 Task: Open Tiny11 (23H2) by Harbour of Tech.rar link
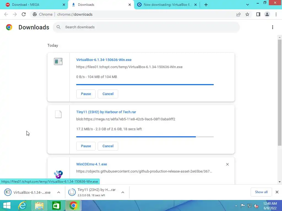point(106,112)
